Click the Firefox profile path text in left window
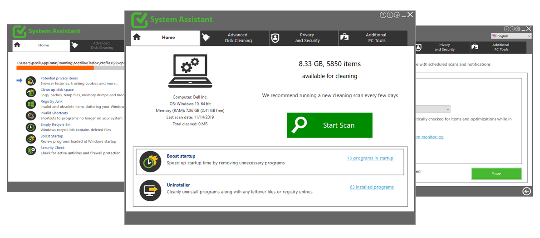The image size is (540, 238). coord(71,63)
